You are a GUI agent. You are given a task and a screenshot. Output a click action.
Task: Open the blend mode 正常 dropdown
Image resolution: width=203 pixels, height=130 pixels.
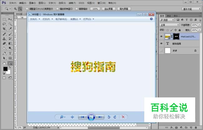point(169,25)
